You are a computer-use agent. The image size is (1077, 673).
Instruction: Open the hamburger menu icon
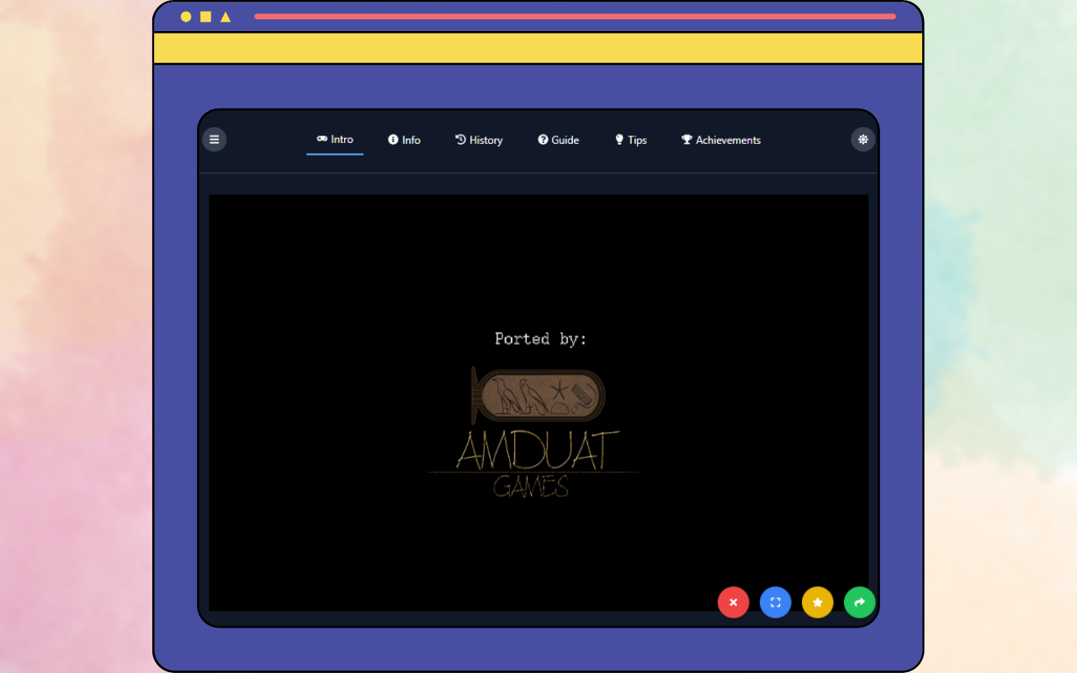point(215,140)
